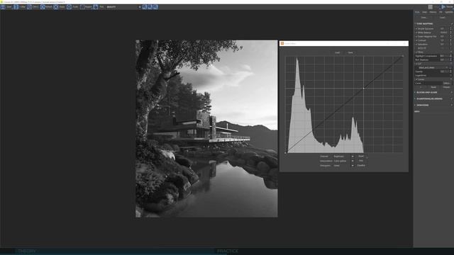Open the Channel dropdown in the Curve Editor
The width and height of the screenshot is (454, 255).
coord(343,157)
